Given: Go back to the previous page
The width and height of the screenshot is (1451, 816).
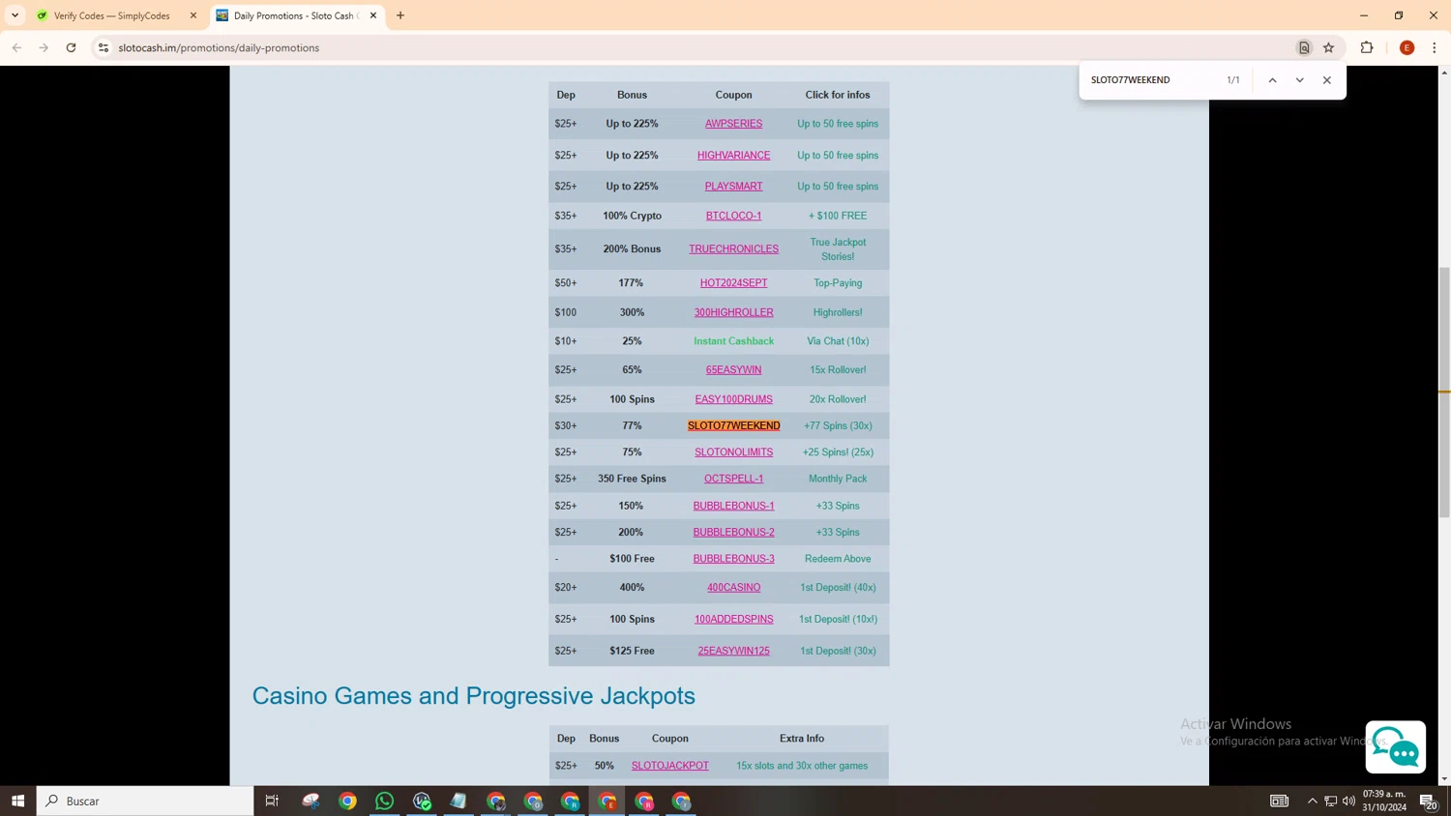Looking at the screenshot, I should 16,47.
